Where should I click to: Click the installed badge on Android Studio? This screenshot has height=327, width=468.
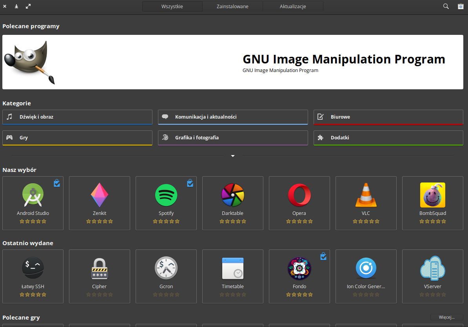coord(57,183)
